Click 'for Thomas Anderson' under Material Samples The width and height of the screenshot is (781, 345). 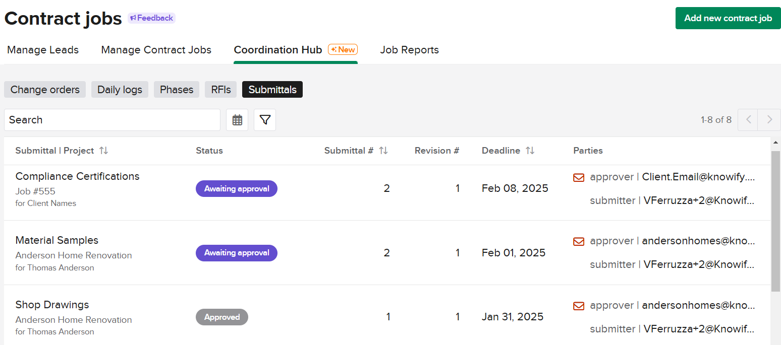(x=54, y=268)
